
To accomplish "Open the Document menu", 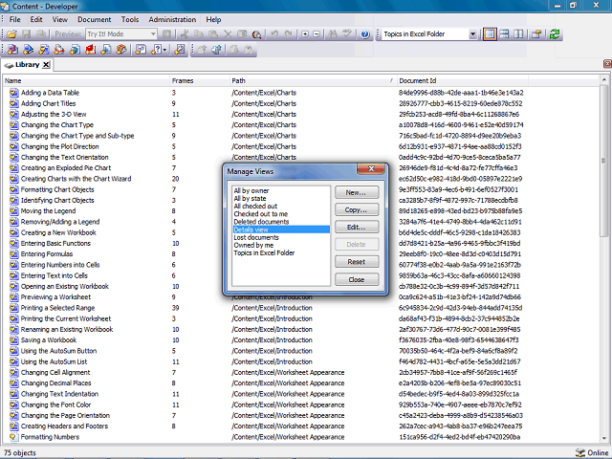I will (x=94, y=19).
